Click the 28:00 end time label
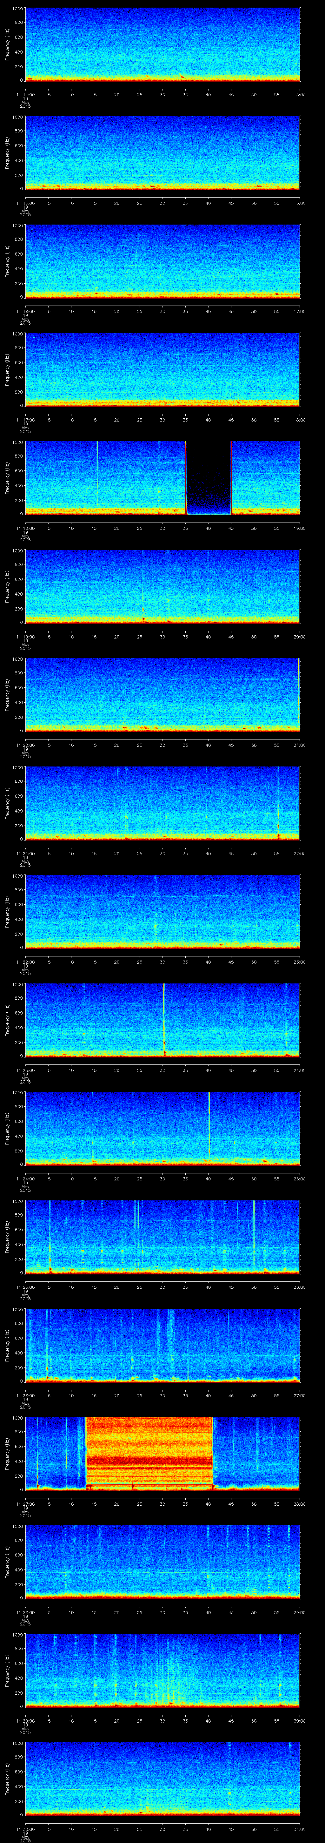This screenshot has width=325, height=1843. pyautogui.click(x=299, y=1503)
